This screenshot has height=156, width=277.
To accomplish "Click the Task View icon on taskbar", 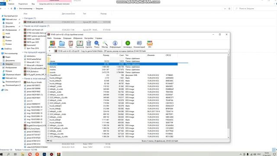I will pos(15,154).
